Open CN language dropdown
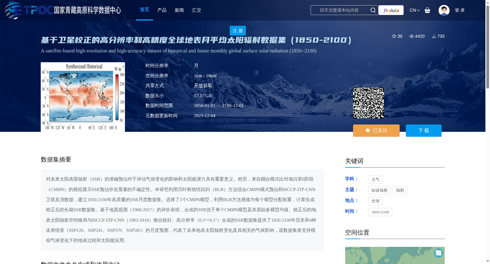The height and width of the screenshot is (264, 490). [415, 10]
